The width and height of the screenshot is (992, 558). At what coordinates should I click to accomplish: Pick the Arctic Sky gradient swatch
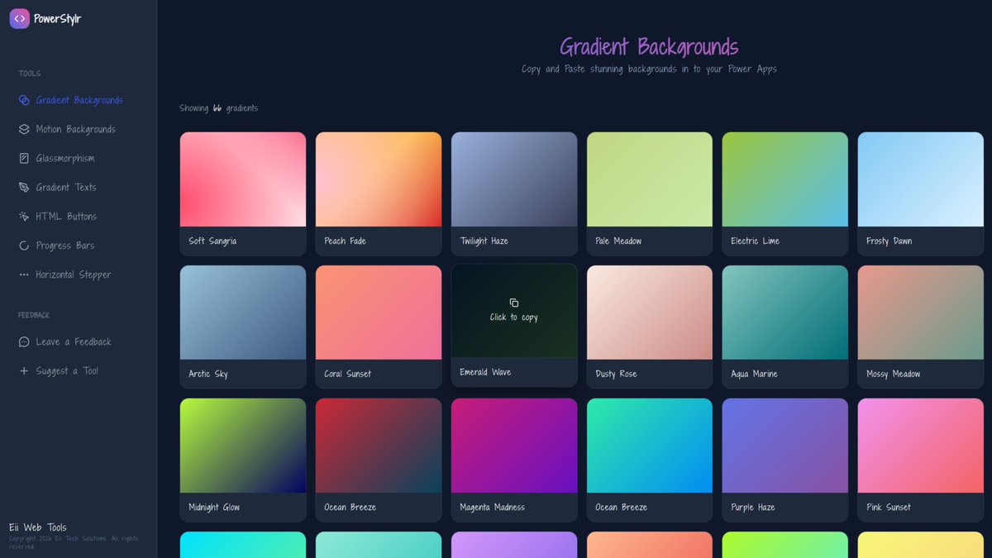click(x=243, y=312)
